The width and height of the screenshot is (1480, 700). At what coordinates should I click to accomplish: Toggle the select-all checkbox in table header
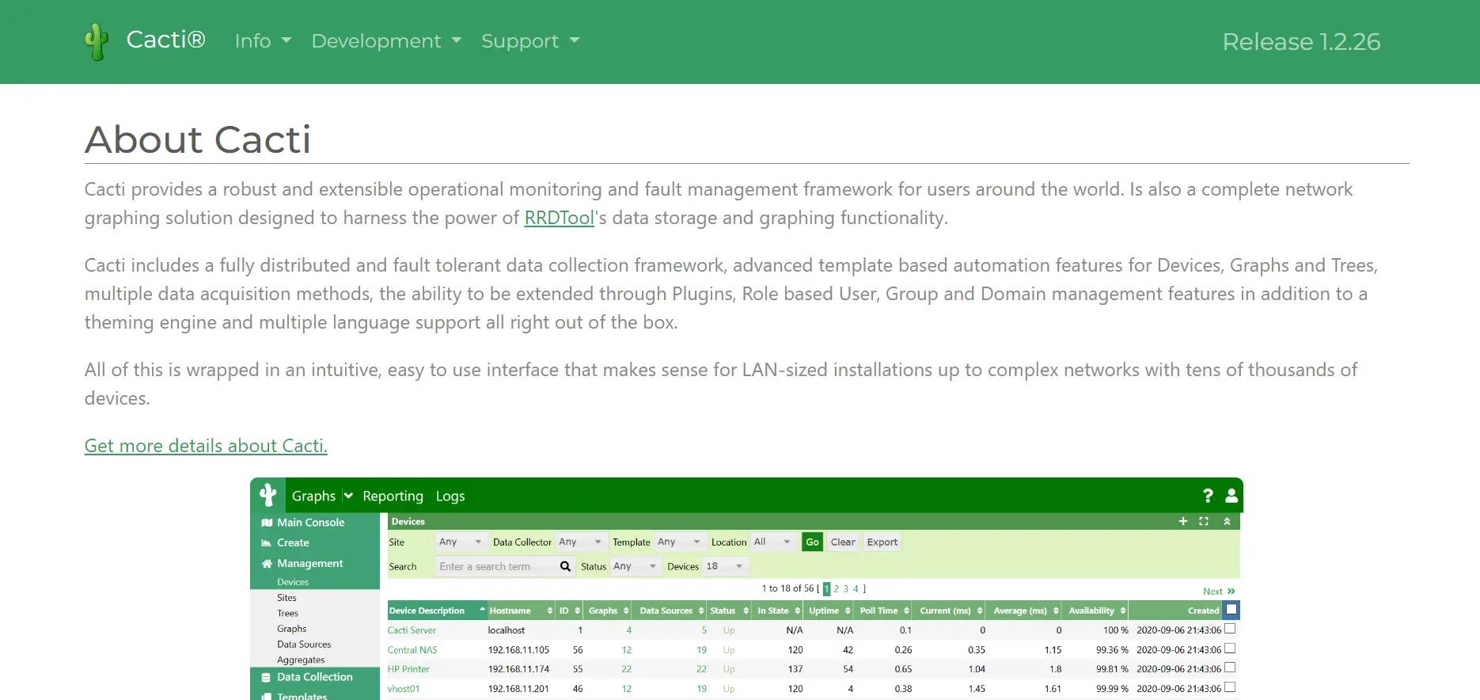(1231, 610)
